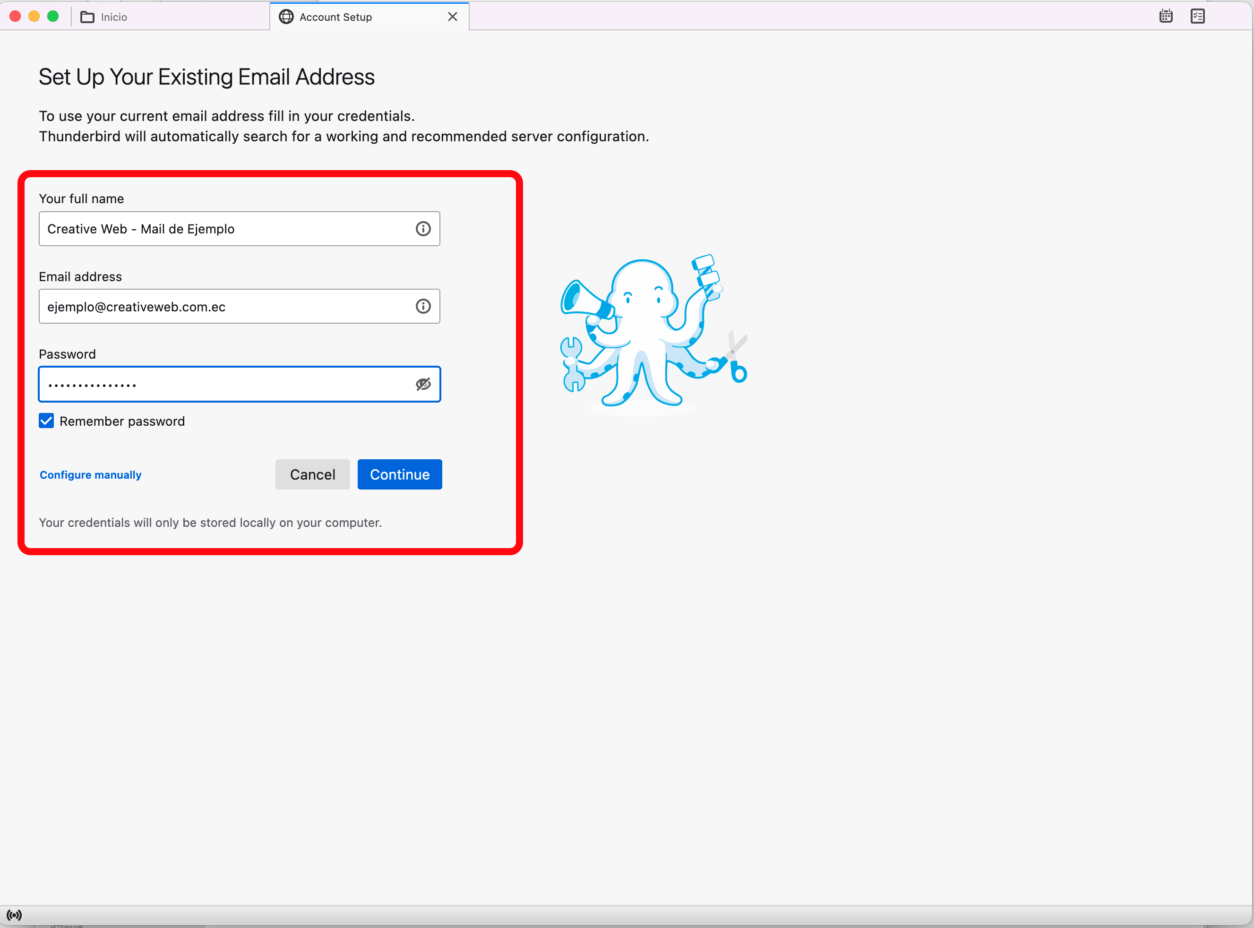The width and height of the screenshot is (1254, 928).
Task: Switch to the Inicio tab
Action: click(172, 17)
